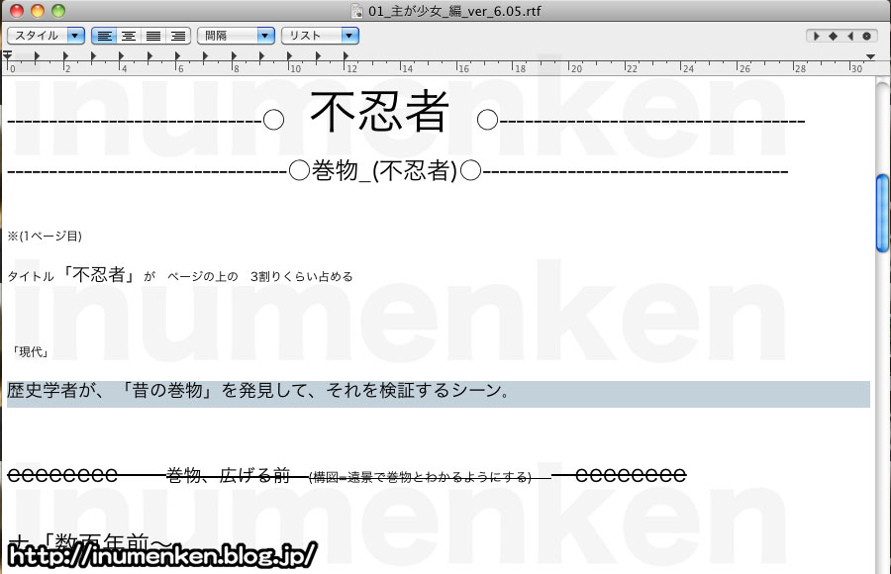Click the highlighted line starting 歴史学者が
This screenshot has height=574, width=891.
[439, 394]
